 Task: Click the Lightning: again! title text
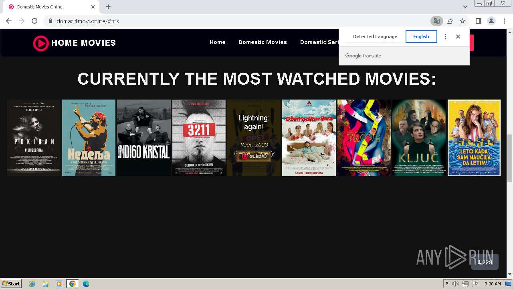pos(254,122)
